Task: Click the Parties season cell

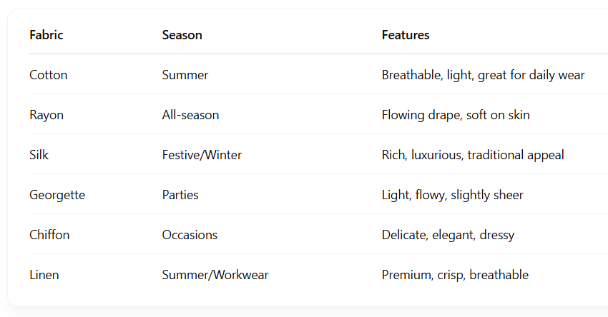Action: [x=180, y=195]
